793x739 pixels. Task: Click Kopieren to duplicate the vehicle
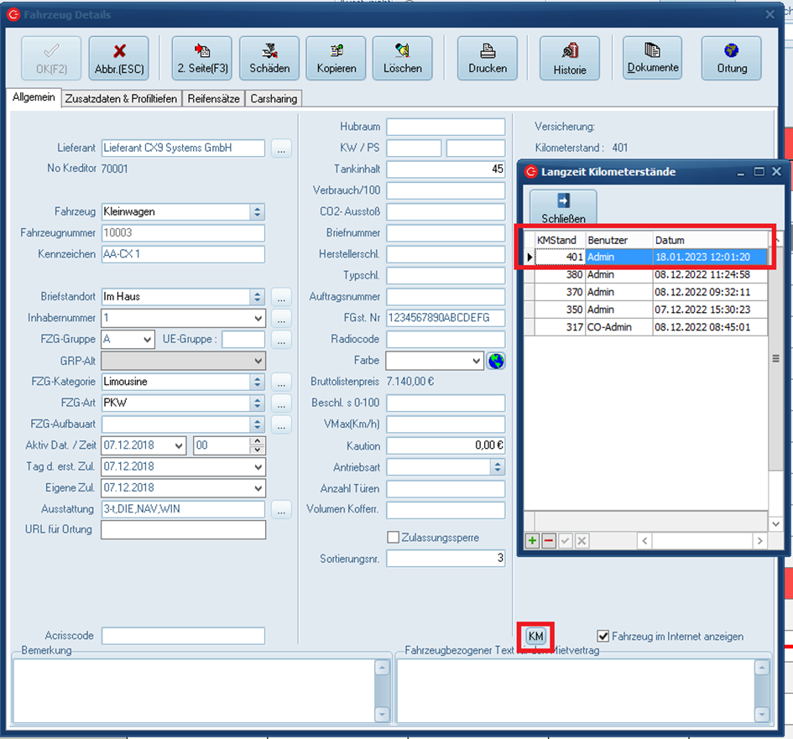336,58
